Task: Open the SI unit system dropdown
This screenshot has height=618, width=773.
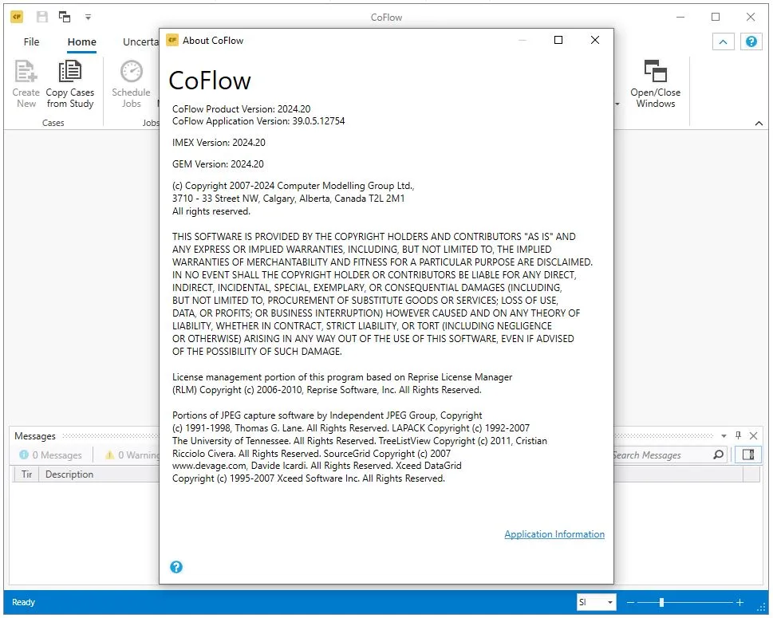Action: [596, 602]
